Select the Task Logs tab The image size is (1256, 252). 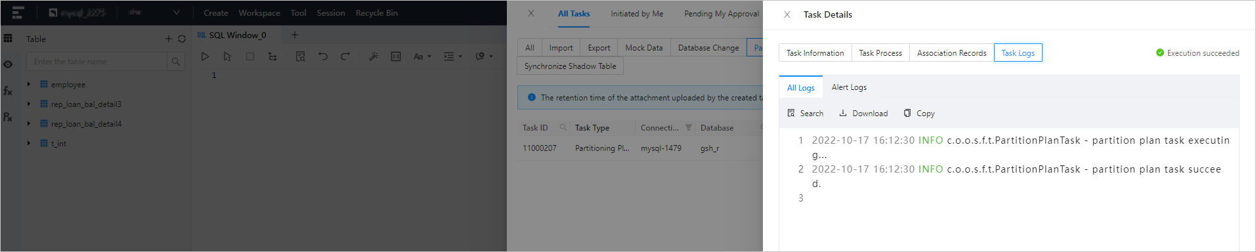[x=1018, y=53]
